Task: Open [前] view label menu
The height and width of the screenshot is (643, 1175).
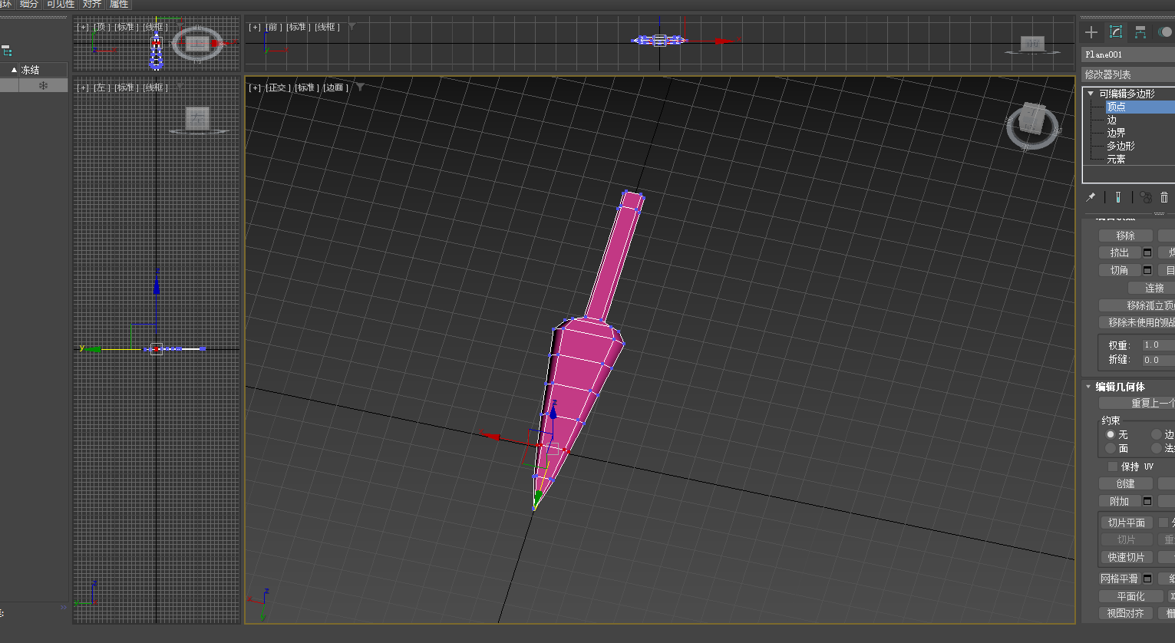Action: coord(274,27)
